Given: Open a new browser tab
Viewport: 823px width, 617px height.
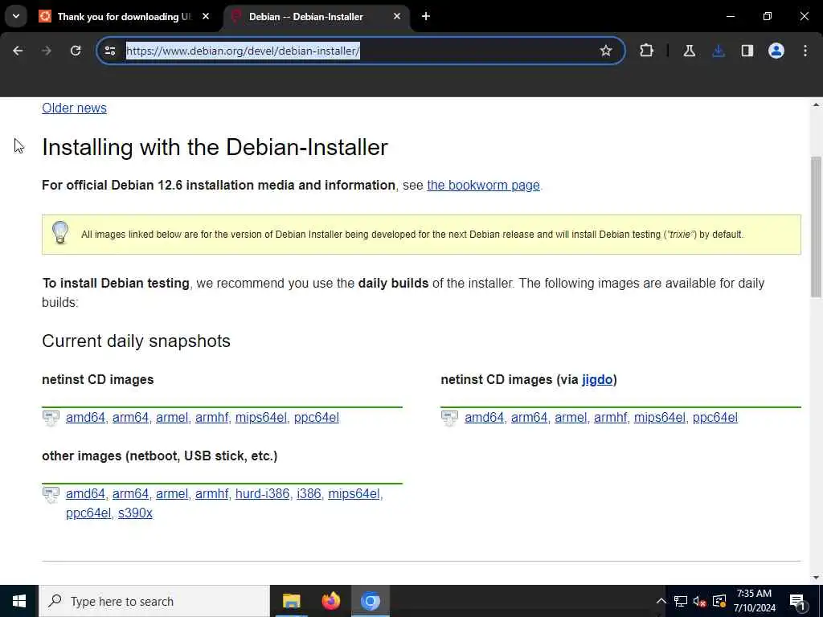Looking at the screenshot, I should click(426, 16).
